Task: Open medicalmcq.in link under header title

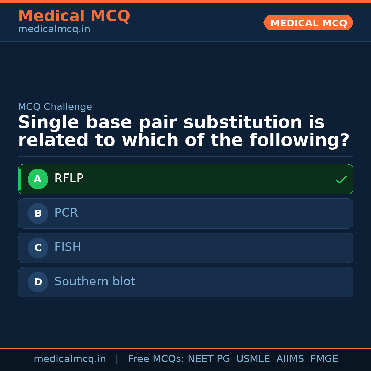Action: (54, 30)
